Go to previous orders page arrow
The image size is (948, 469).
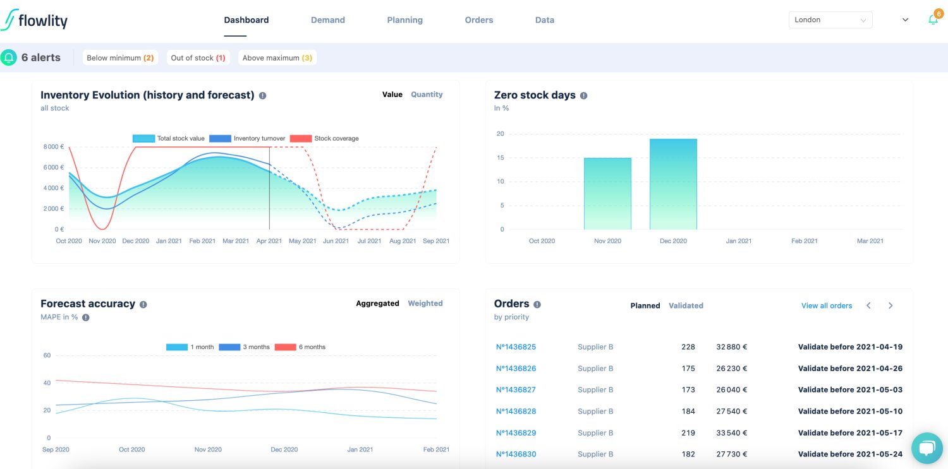[x=869, y=306]
